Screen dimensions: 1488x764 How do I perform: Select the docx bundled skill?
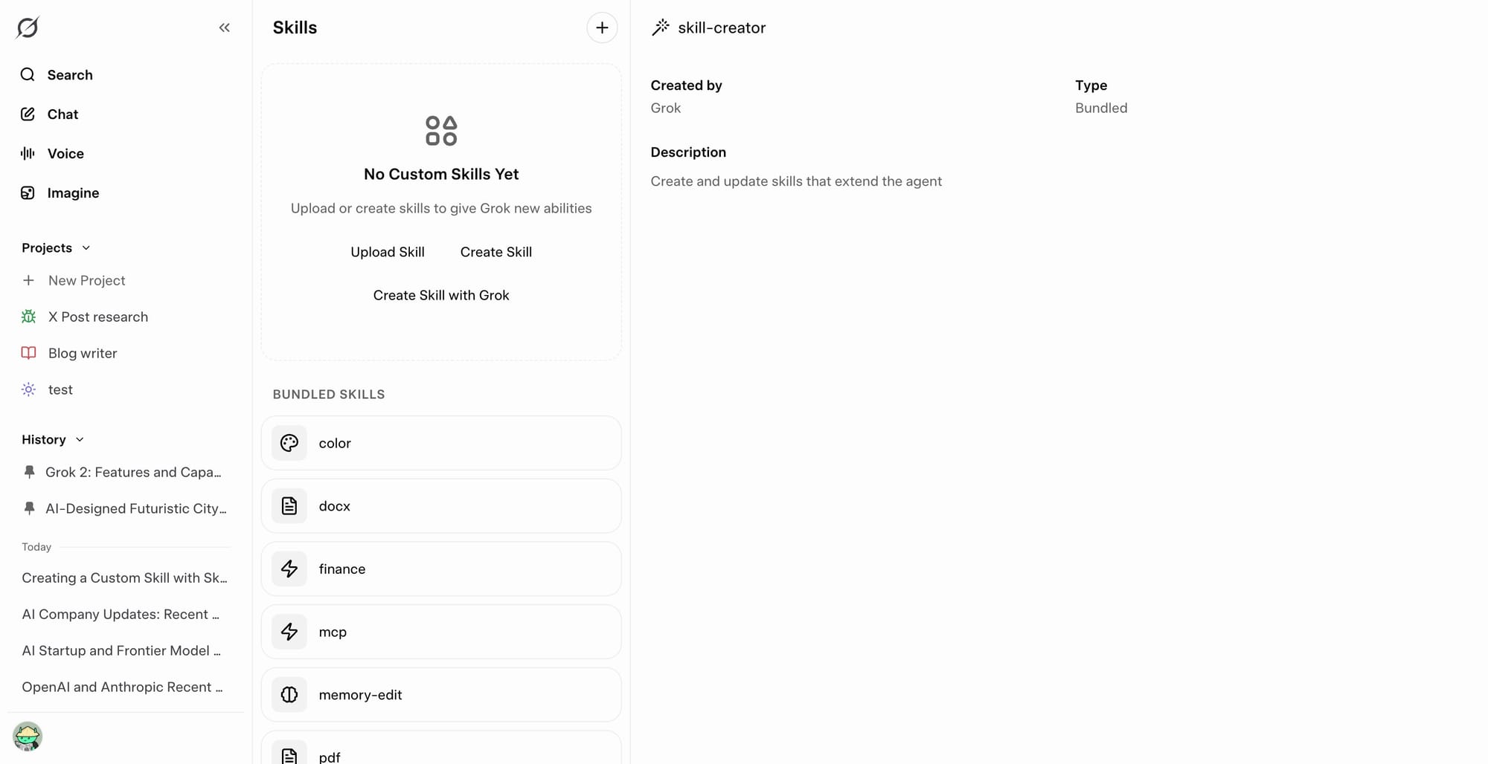tap(441, 506)
